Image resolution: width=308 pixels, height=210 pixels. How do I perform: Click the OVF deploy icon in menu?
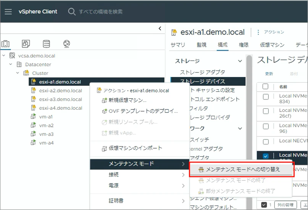pyautogui.click(x=104, y=111)
